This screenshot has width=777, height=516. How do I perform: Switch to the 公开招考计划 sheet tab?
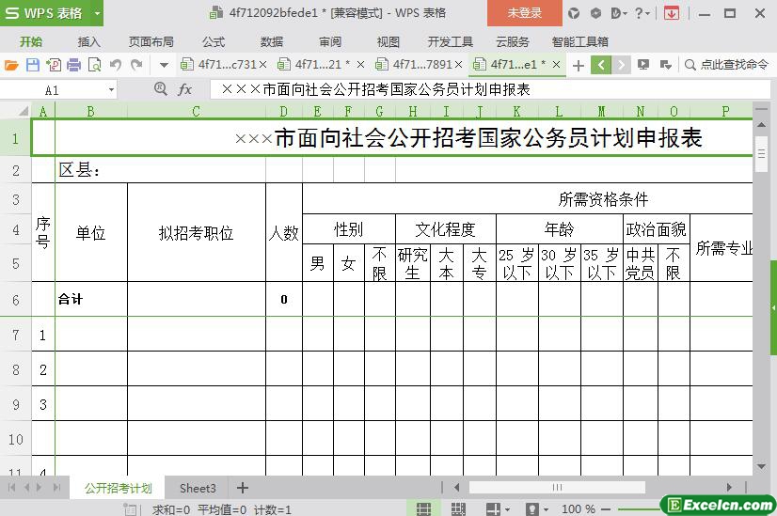118,488
